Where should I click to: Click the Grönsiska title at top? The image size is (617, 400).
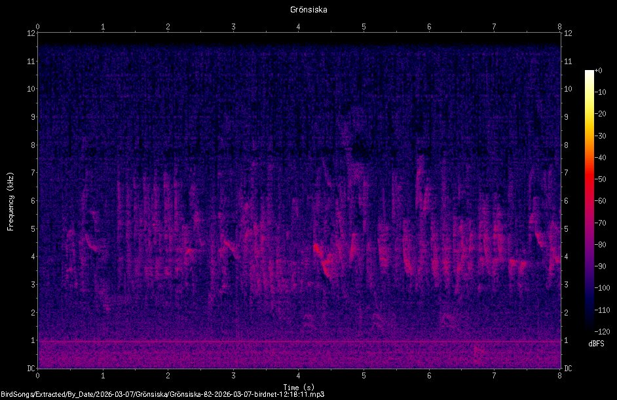pyautogui.click(x=308, y=9)
